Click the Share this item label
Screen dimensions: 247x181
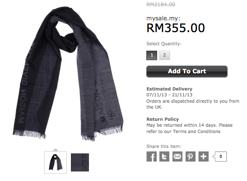[x=164, y=146]
